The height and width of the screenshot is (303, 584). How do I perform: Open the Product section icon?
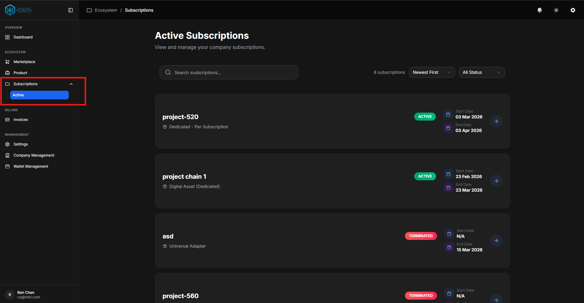pos(7,73)
